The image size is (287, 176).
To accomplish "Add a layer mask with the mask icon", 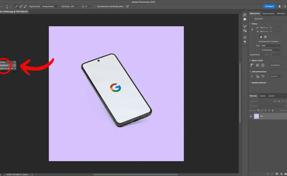I will pos(277,174).
